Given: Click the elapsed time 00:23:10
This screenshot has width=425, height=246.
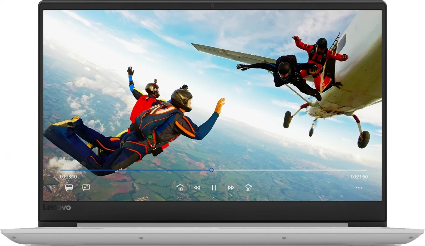Looking at the screenshot, I should 68,177.
